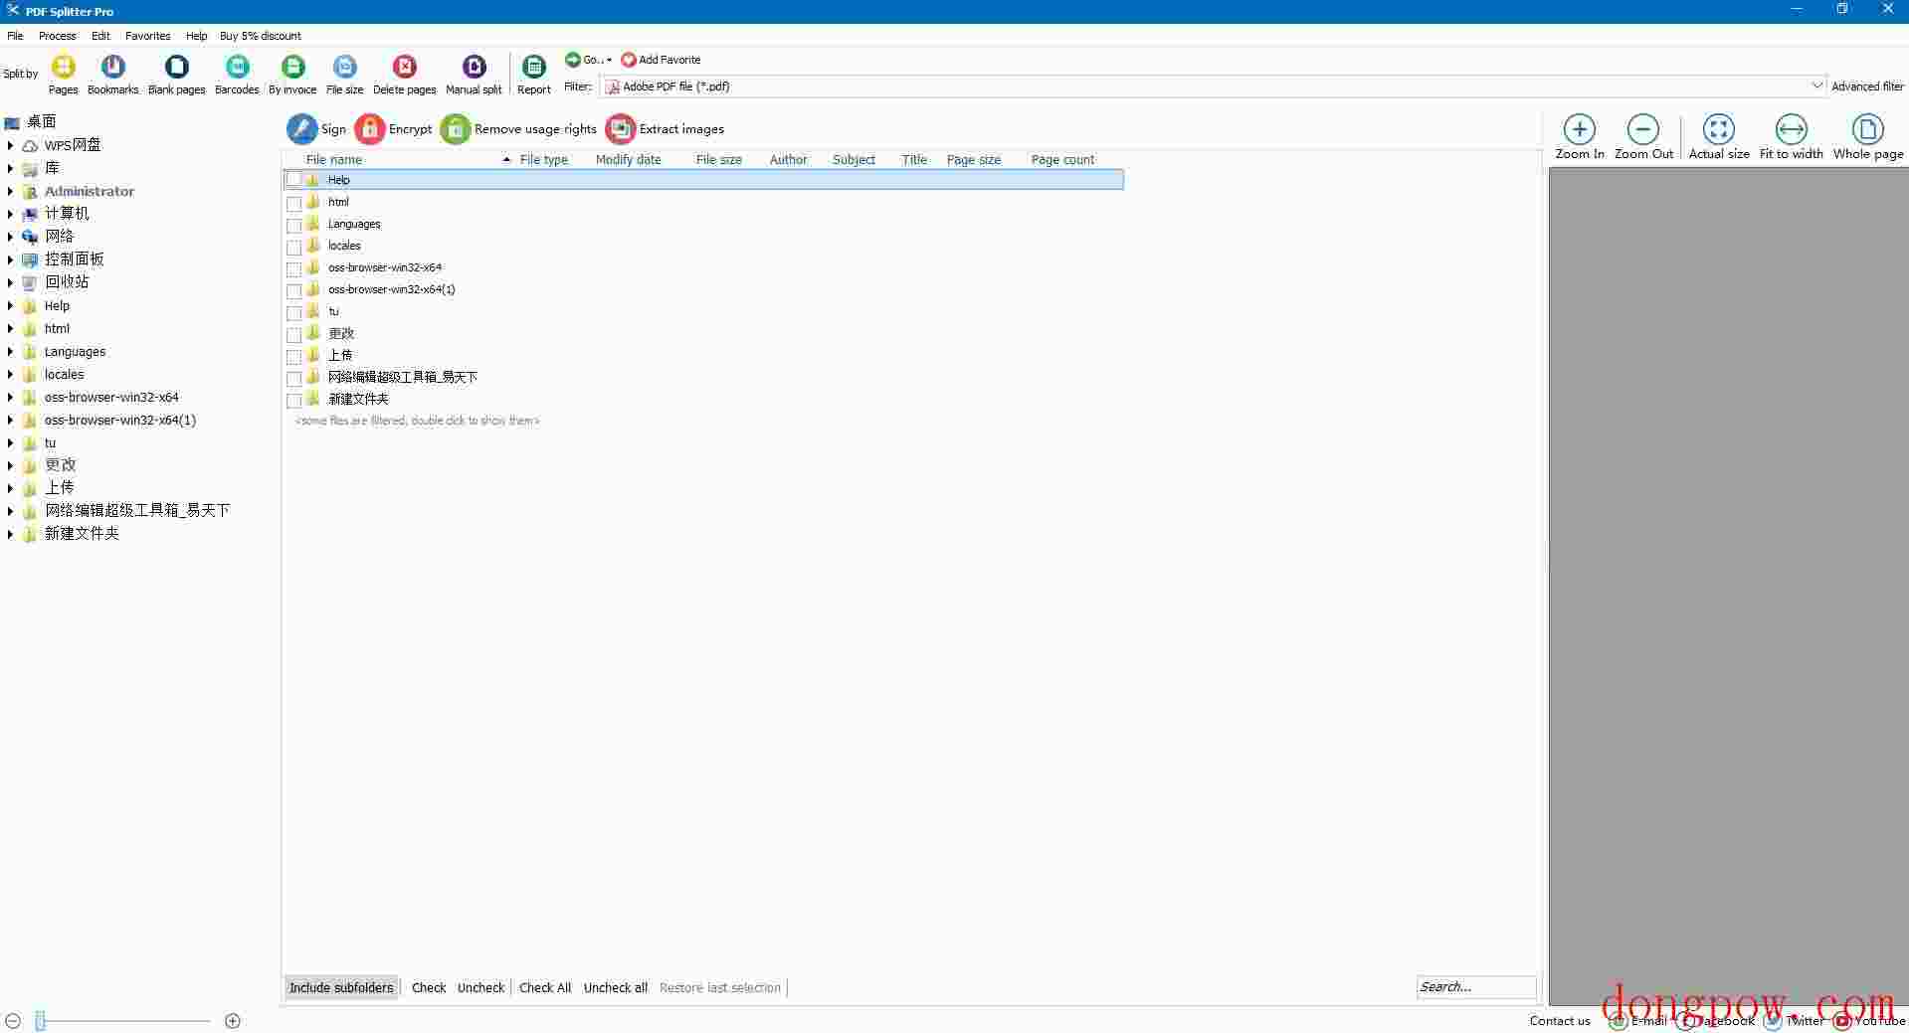The width and height of the screenshot is (1909, 1033).
Task: Expand the Administrator tree node
Action: [x=10, y=191]
